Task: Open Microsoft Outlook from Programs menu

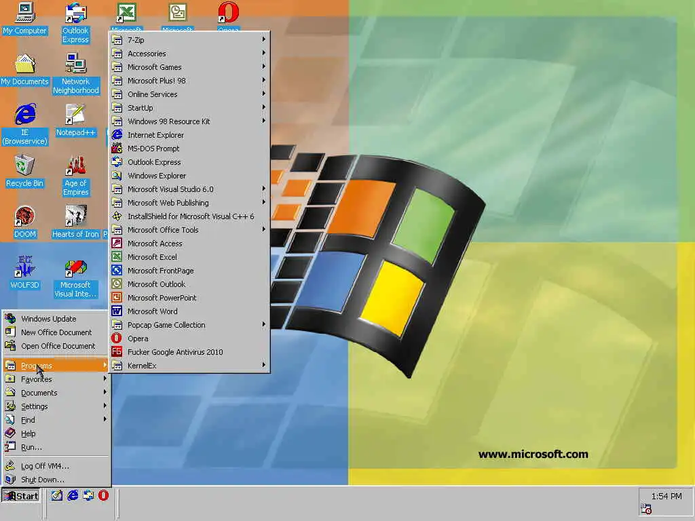Action: [x=190, y=284]
